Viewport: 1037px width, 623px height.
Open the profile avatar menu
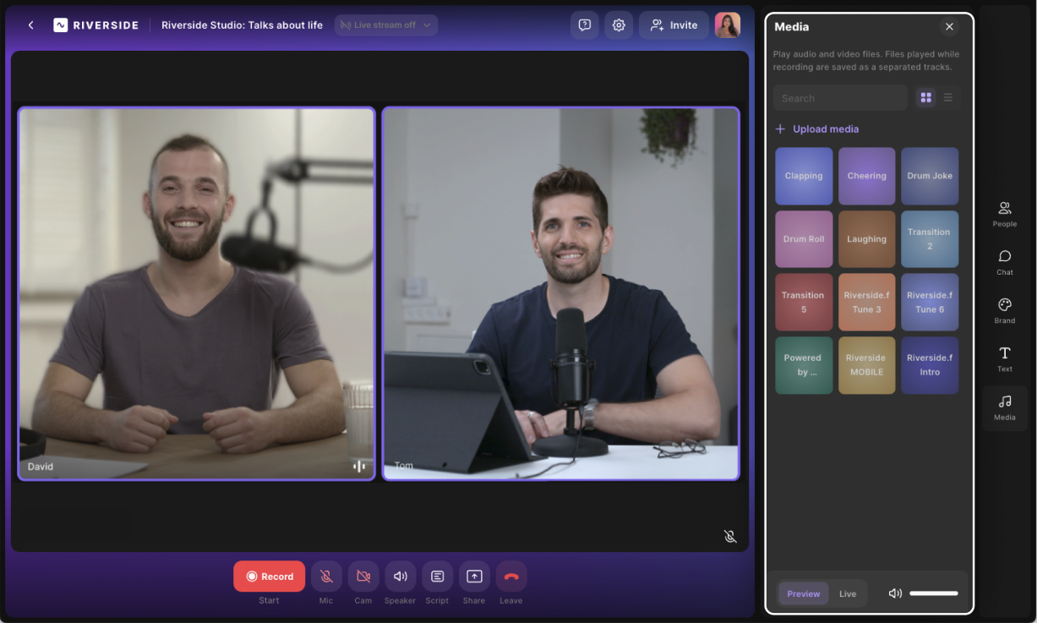[x=727, y=25]
